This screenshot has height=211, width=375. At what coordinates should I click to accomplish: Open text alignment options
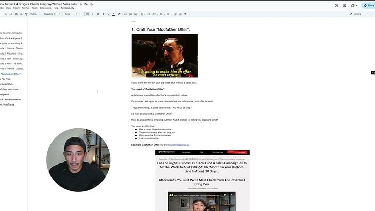click(x=143, y=14)
